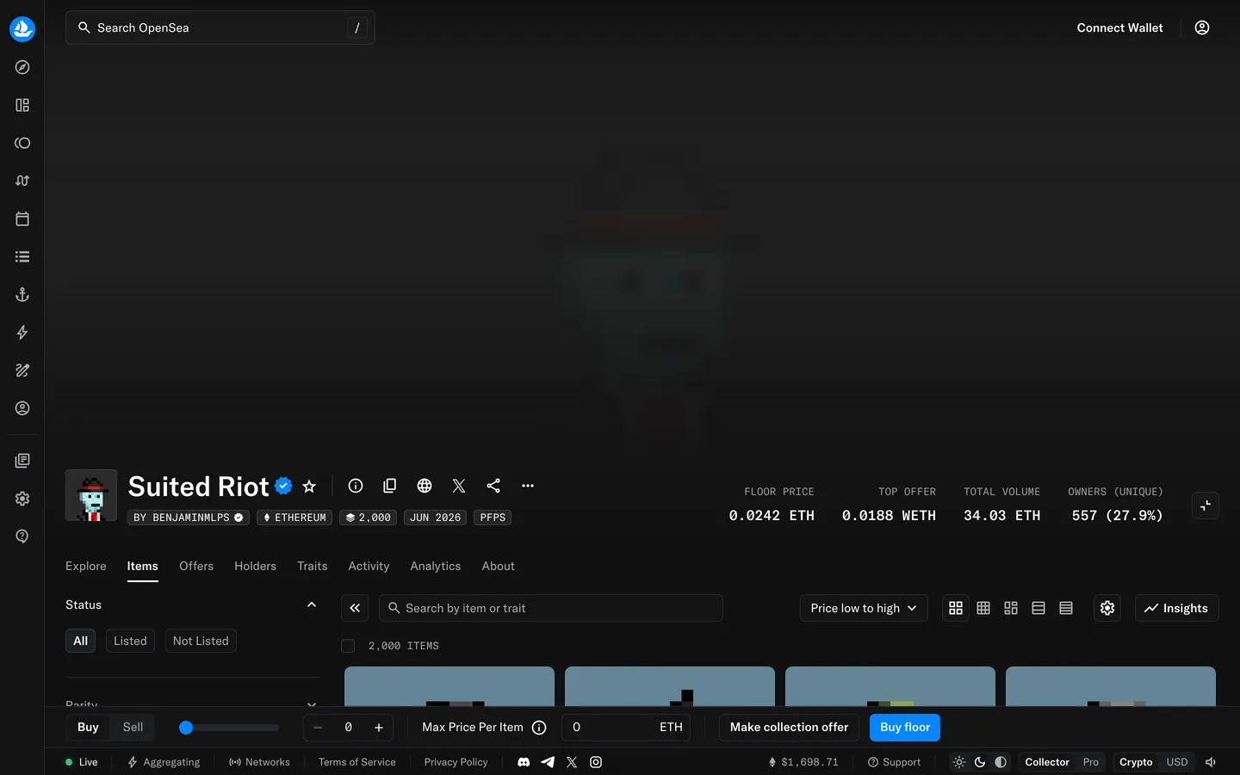
Task: Open the footer X social link
Action: (572, 762)
